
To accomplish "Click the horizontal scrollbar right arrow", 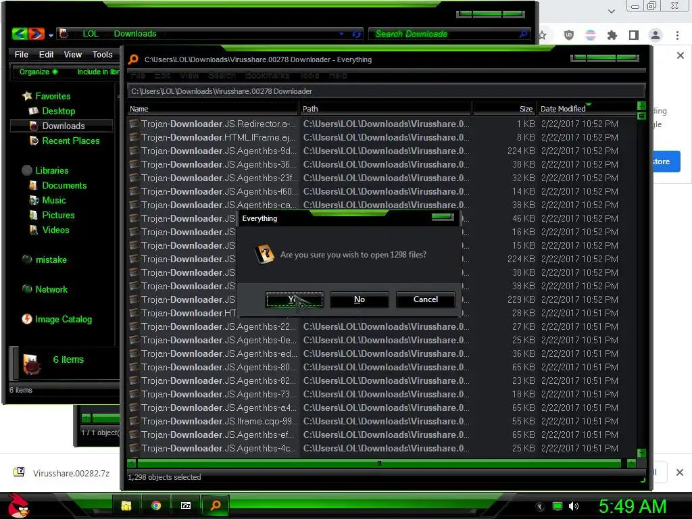I will click(x=632, y=464).
